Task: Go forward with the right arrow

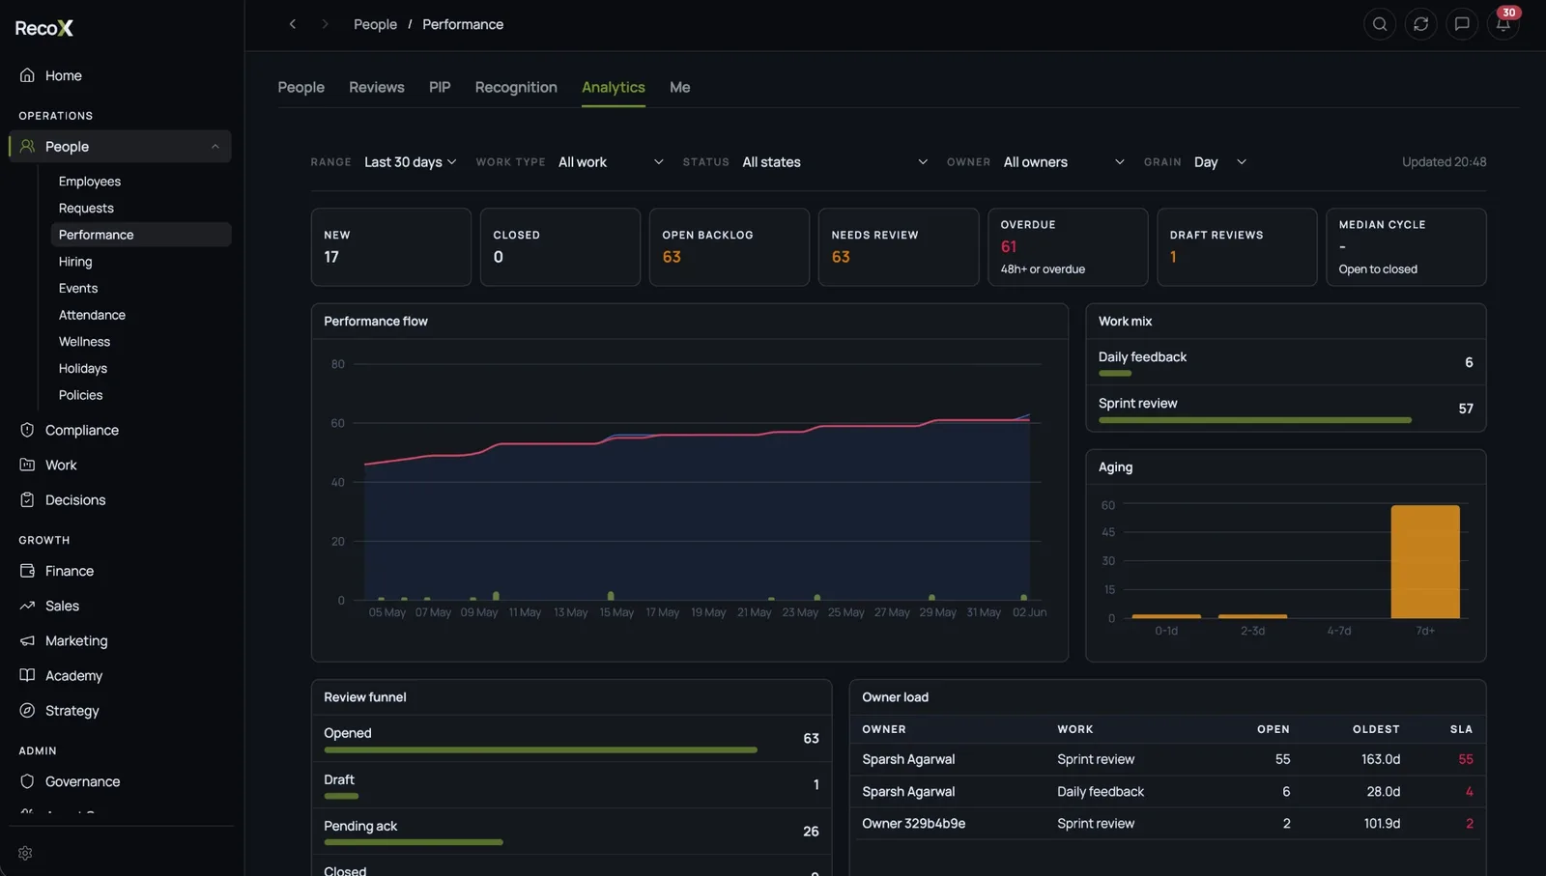Action: (325, 24)
